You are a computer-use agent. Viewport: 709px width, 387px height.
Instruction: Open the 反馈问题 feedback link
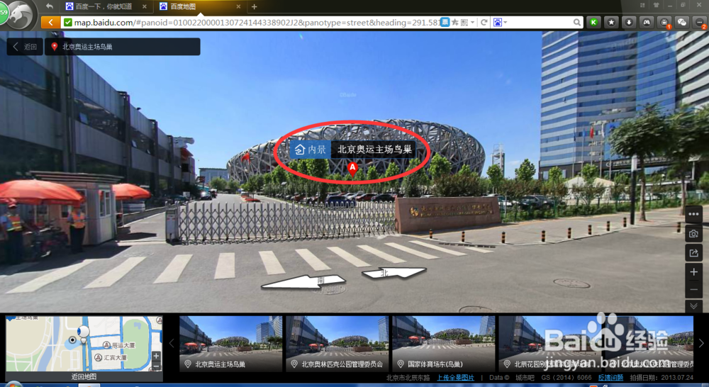610,378
